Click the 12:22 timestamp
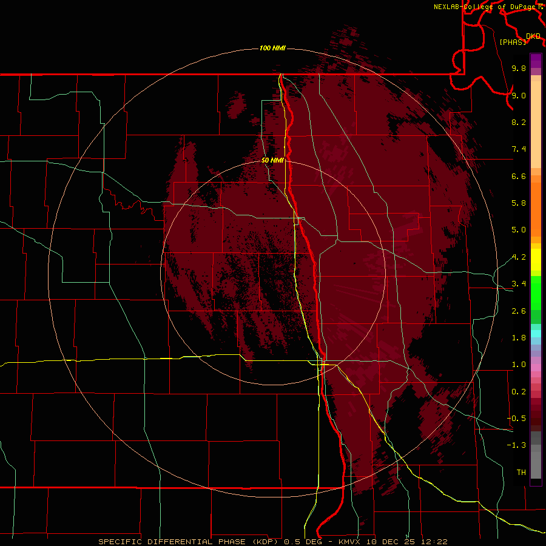 434,542
